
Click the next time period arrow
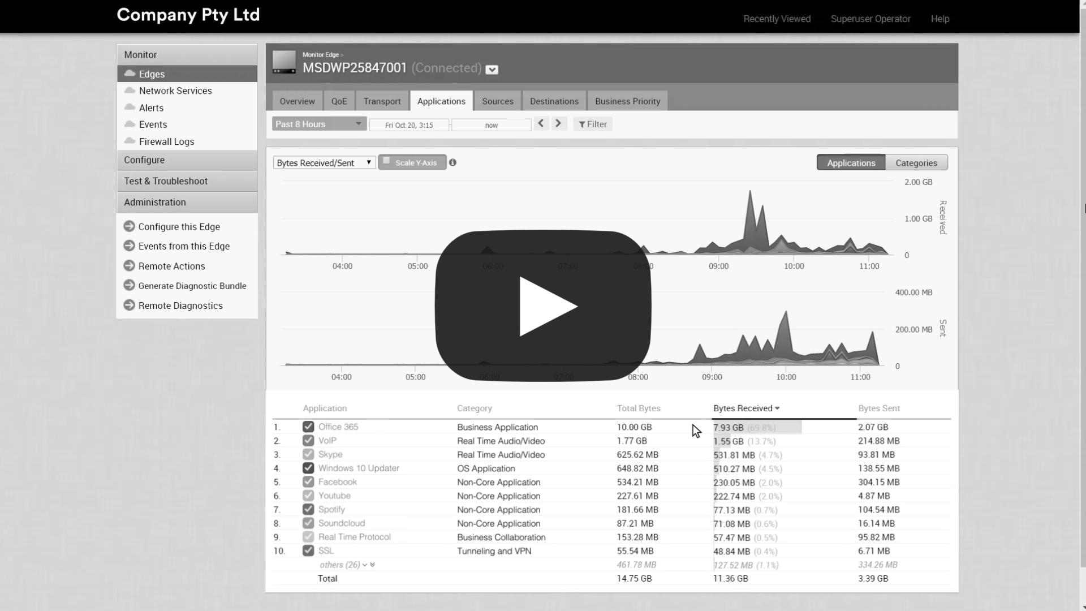point(559,123)
